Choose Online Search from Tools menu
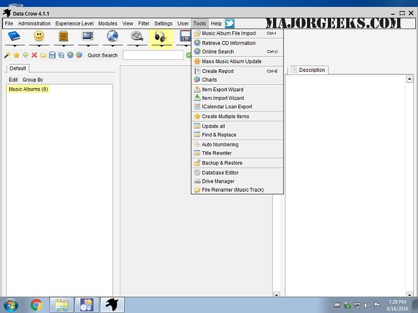 click(x=237, y=52)
